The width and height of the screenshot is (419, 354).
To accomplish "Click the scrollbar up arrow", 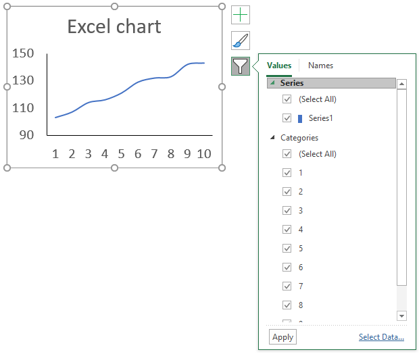I will [401, 84].
